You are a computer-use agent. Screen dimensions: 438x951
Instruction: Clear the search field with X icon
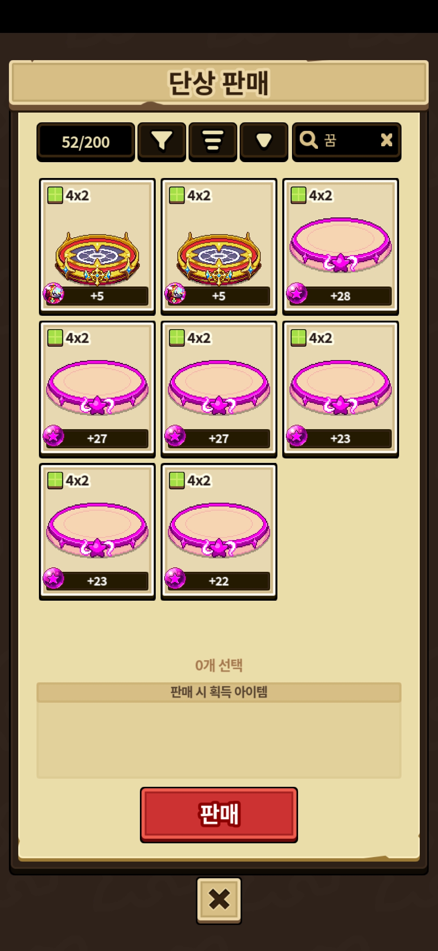(x=386, y=140)
